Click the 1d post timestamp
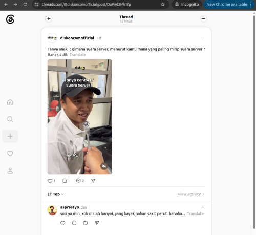 (x=99, y=38)
